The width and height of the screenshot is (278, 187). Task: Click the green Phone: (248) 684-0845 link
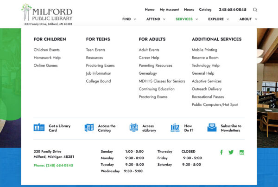tap(53, 165)
